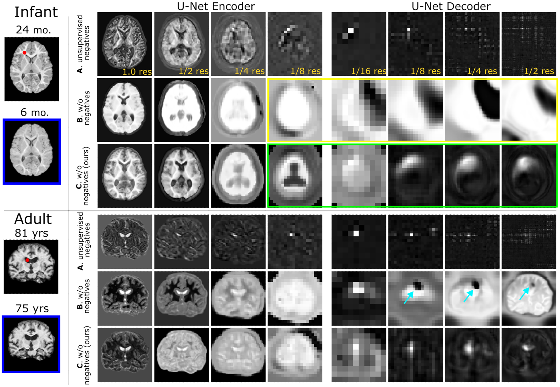
Task: Open adult row B encoder 1/8 res map
Action: pyautogui.click(x=295, y=298)
